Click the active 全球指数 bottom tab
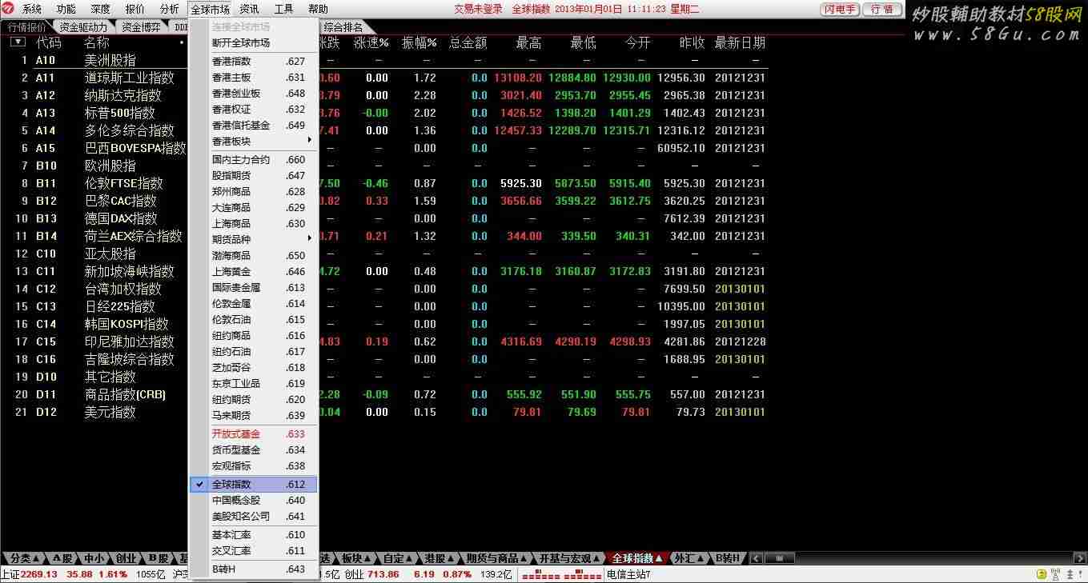This screenshot has width=1088, height=583. [x=638, y=558]
